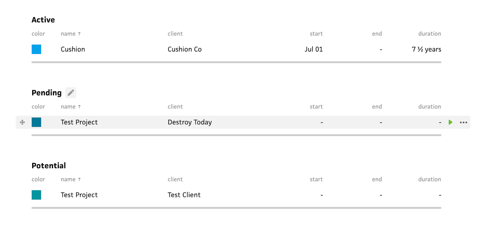
Task: Click the Potential list start column header
Action: pyautogui.click(x=316, y=179)
